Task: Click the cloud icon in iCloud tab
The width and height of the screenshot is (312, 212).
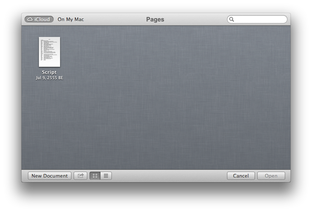Action: (x=29, y=19)
